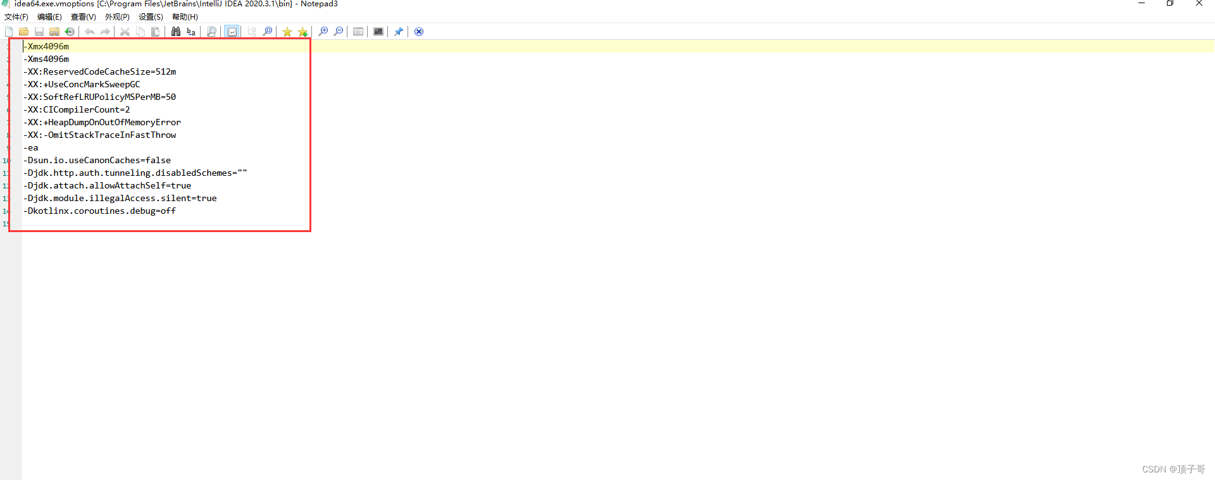Click the illegalAccess.silent=true line
Viewport: 1215px width, 480px height.
point(120,198)
